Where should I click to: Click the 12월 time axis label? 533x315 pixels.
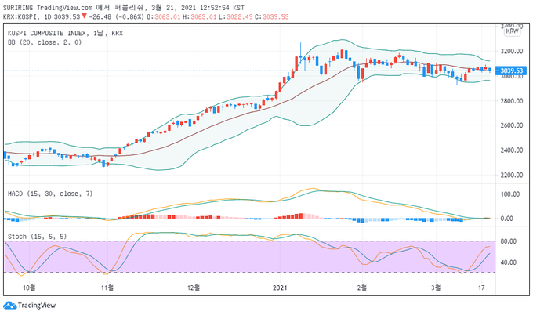pyautogui.click(x=194, y=288)
